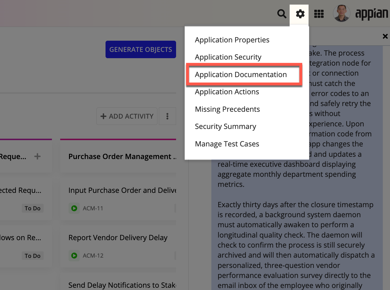Click the green play icon beside ACM-12

tap(74, 255)
